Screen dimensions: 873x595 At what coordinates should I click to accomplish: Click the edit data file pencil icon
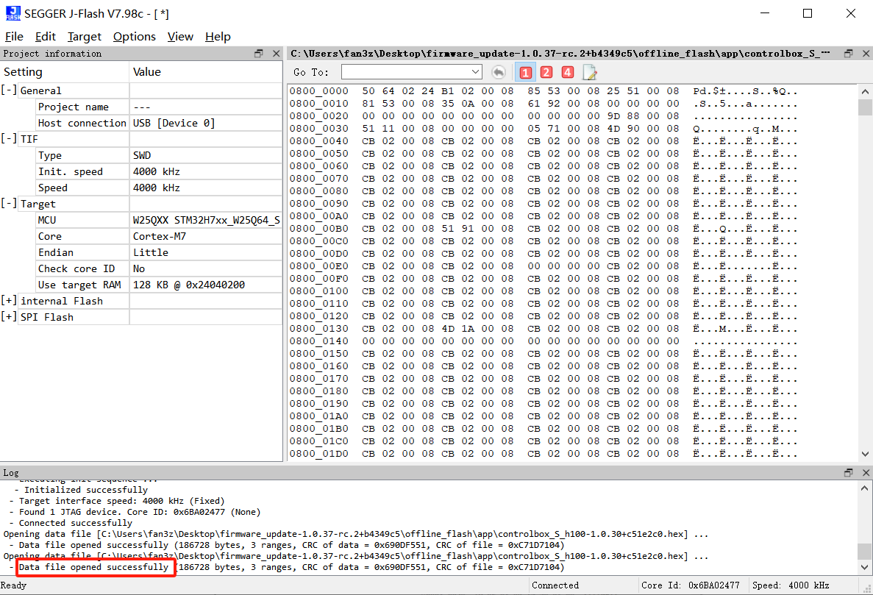[x=590, y=72]
